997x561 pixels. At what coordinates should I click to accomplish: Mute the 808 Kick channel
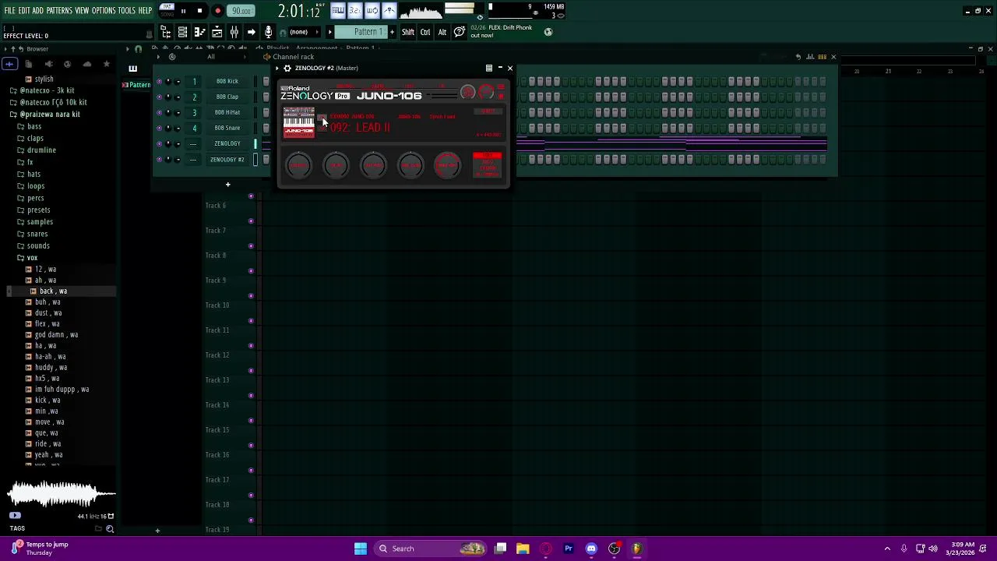coord(159,81)
